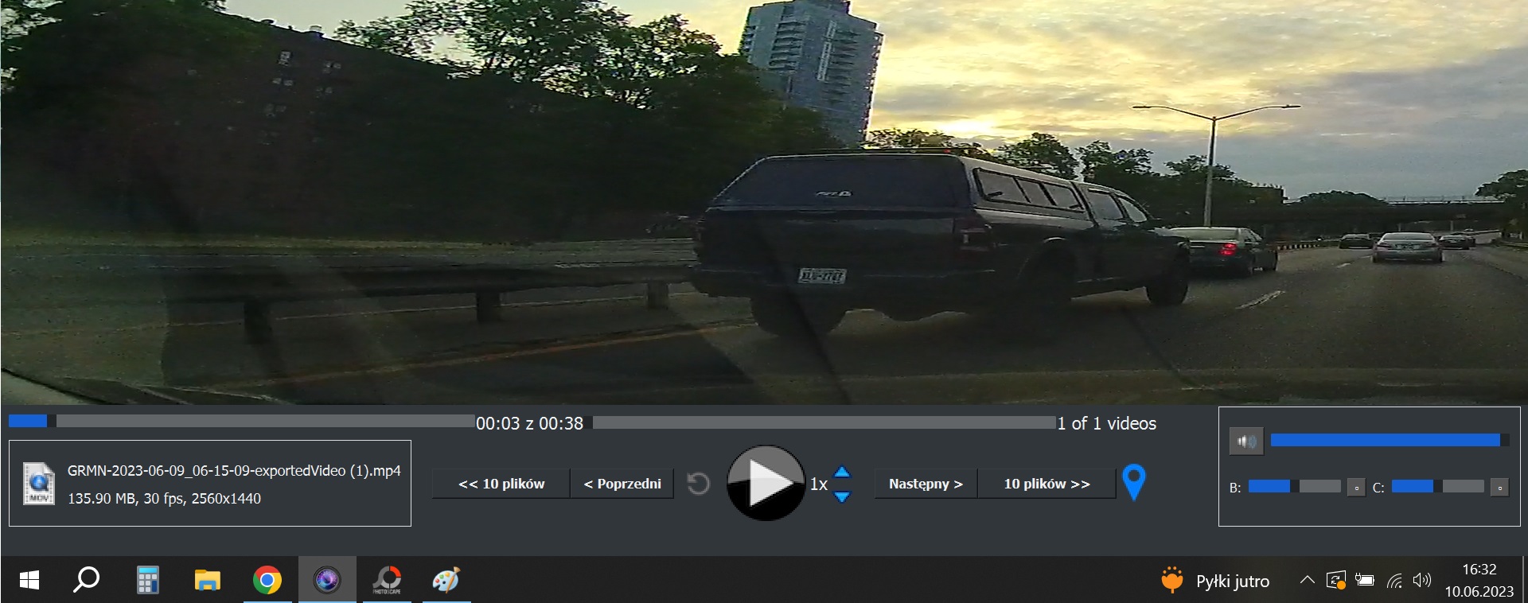Viewport: 1528px width, 603px height.
Task: Expand hidden system tray icons chevron
Action: tap(1307, 580)
